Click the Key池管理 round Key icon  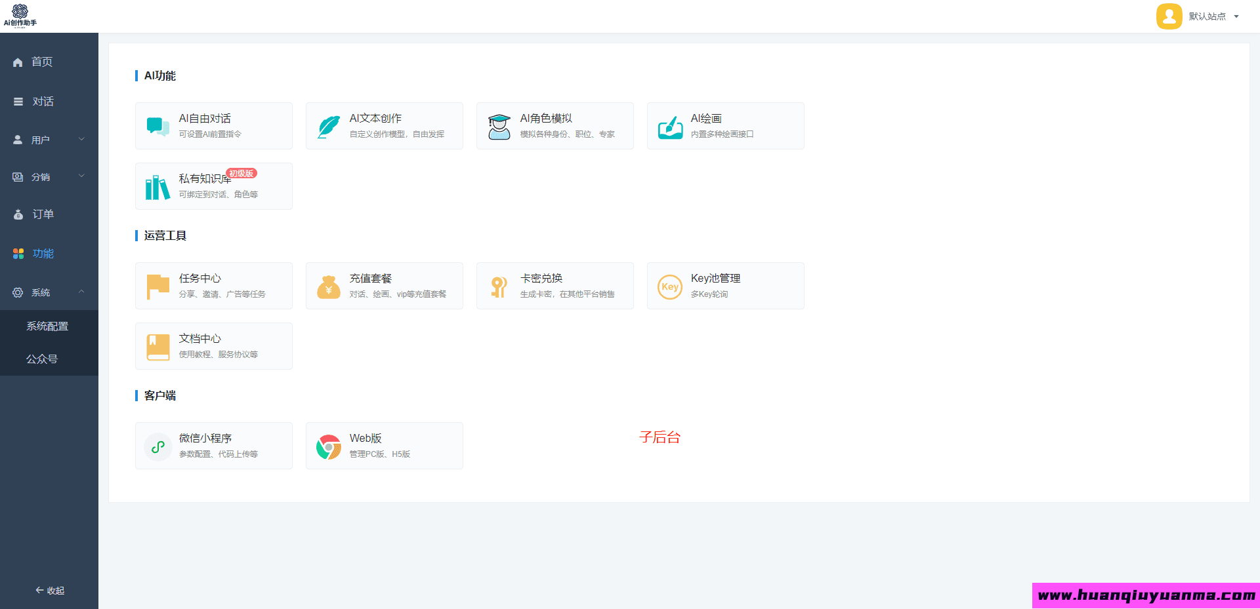point(670,286)
